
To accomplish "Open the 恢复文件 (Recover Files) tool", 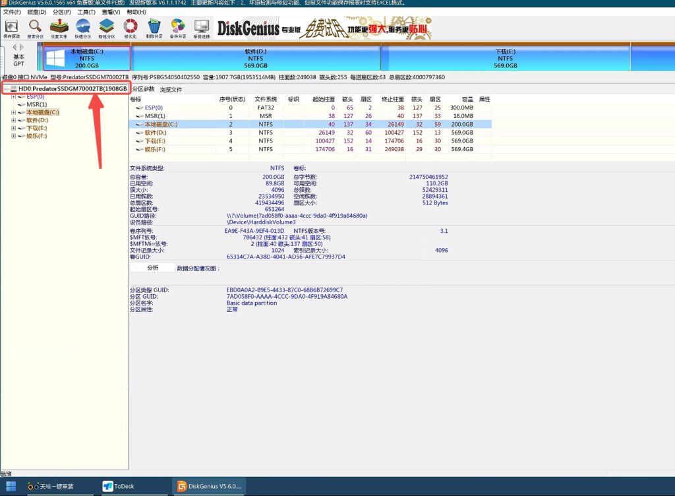I will coord(59,28).
